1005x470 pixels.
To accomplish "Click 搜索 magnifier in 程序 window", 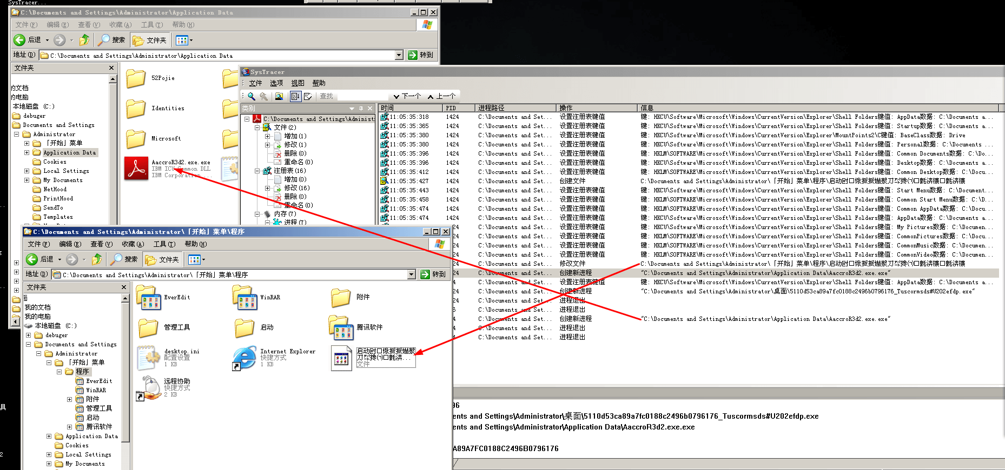I will (116, 259).
